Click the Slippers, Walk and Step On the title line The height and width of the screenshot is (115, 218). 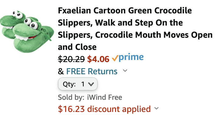tap(120, 23)
